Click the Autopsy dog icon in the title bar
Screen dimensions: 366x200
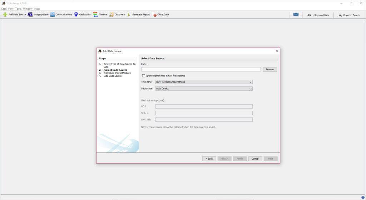pyautogui.click(x=3, y=3)
